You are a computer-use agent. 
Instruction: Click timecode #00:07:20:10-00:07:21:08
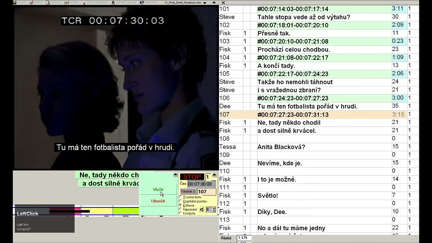tap(293, 42)
